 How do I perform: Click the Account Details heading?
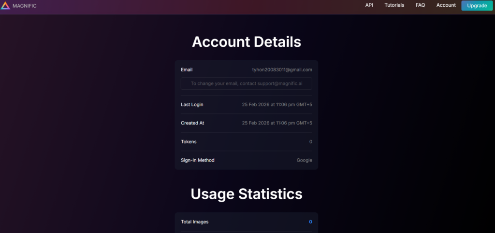[x=247, y=42]
